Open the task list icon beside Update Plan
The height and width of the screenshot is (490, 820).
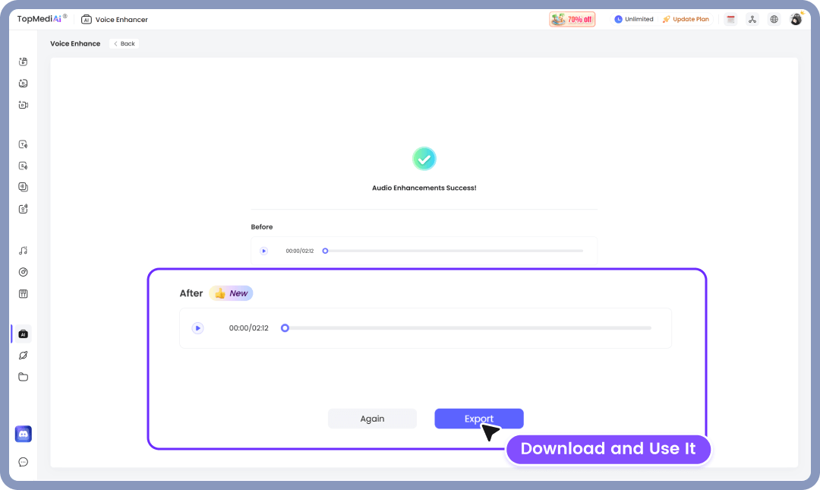[x=730, y=19]
